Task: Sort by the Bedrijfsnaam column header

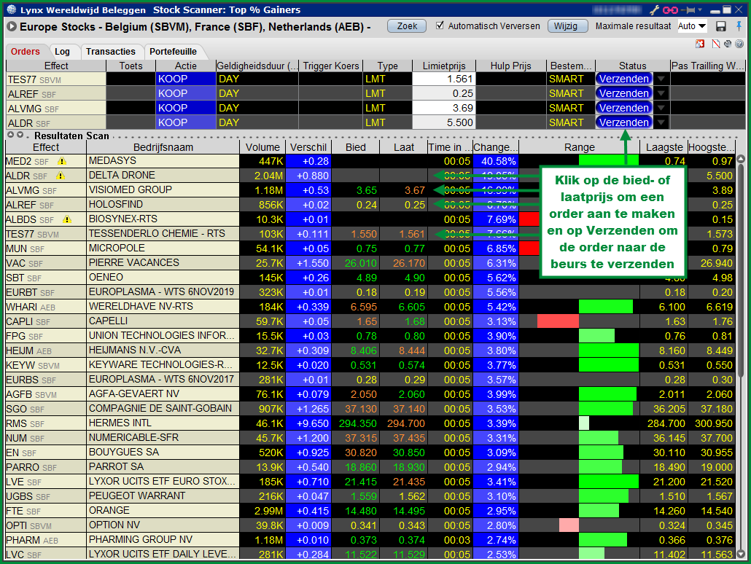Action: click(x=163, y=147)
